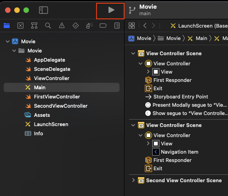
Task: Open the Symbol navigator tab
Action: [x=34, y=26]
